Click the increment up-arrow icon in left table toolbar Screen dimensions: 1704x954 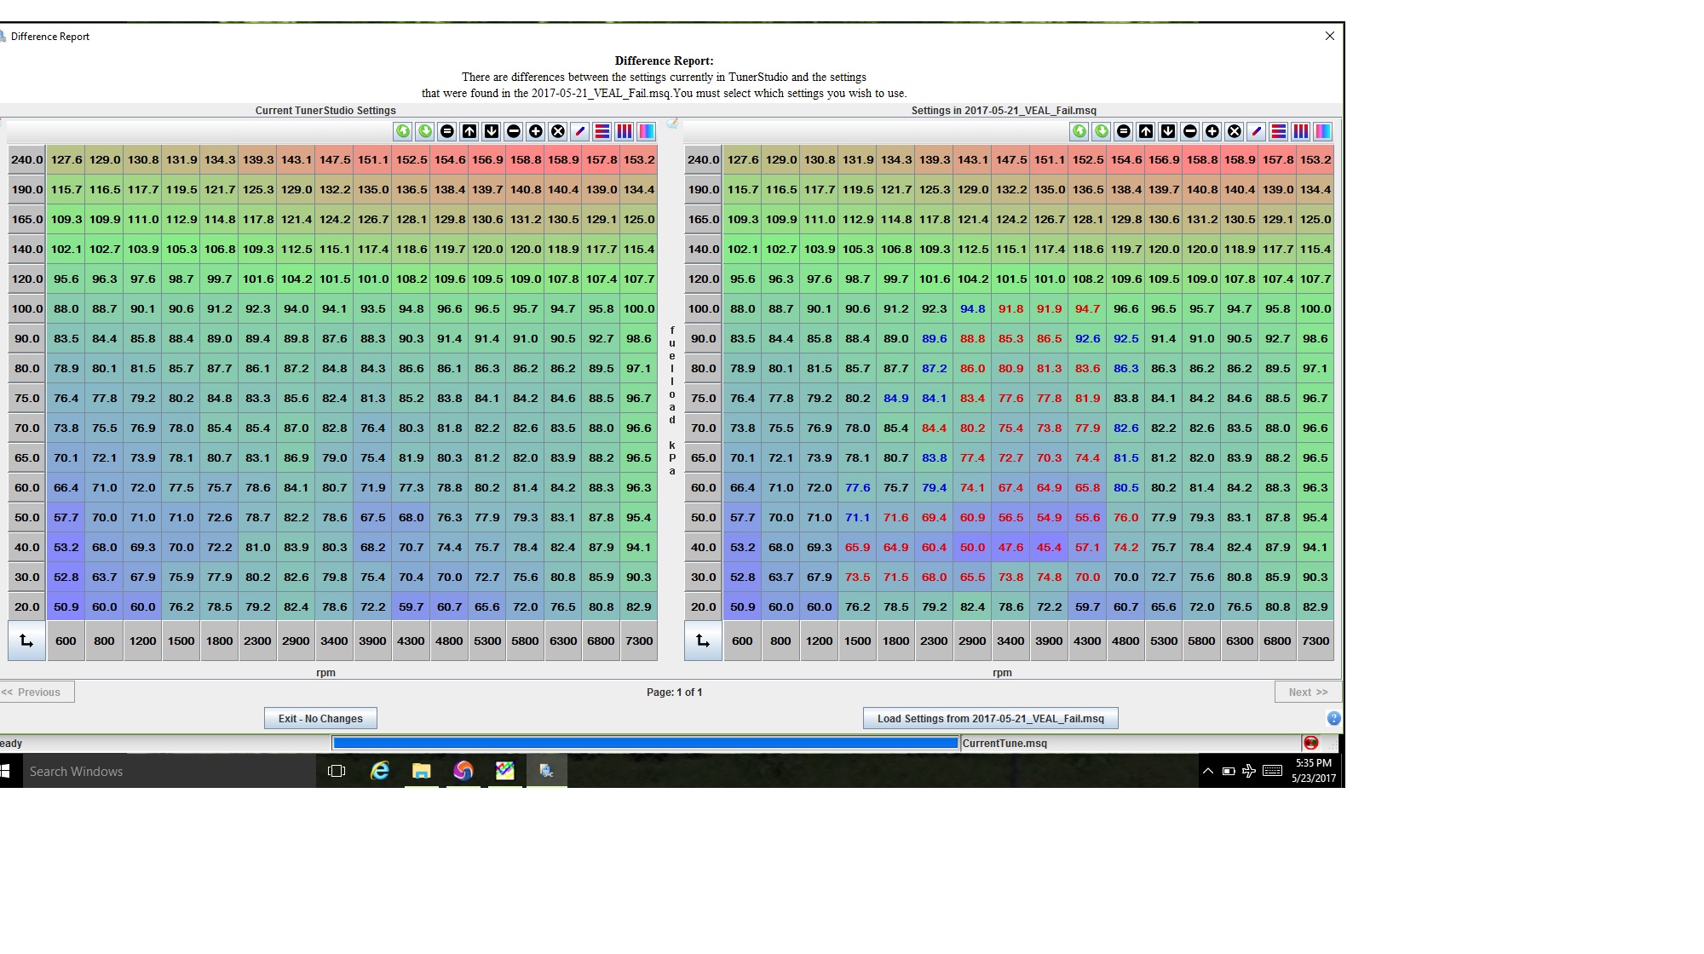click(x=469, y=131)
